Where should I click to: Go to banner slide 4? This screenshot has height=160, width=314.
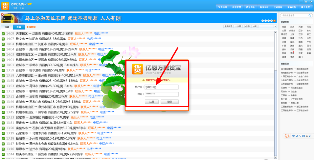coord(272,21)
